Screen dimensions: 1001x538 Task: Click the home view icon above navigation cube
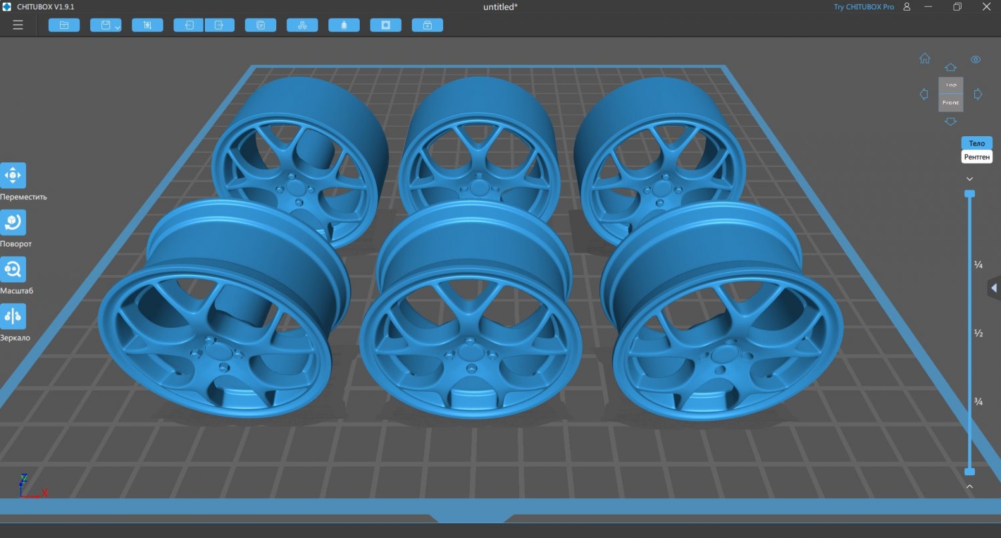[924, 59]
